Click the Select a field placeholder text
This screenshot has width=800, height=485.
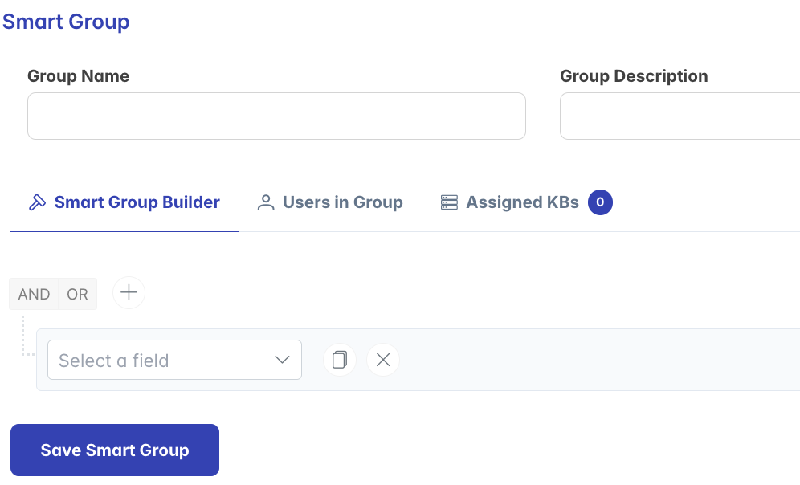click(x=114, y=361)
